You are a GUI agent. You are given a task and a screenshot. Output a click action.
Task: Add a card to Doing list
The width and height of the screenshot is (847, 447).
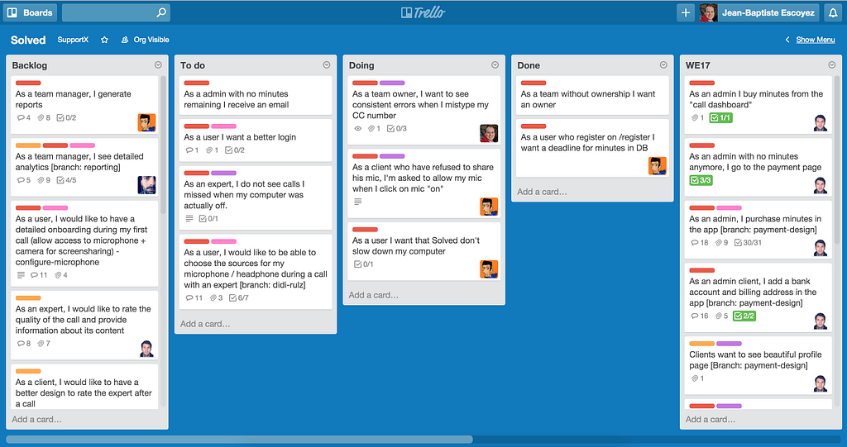tap(374, 295)
